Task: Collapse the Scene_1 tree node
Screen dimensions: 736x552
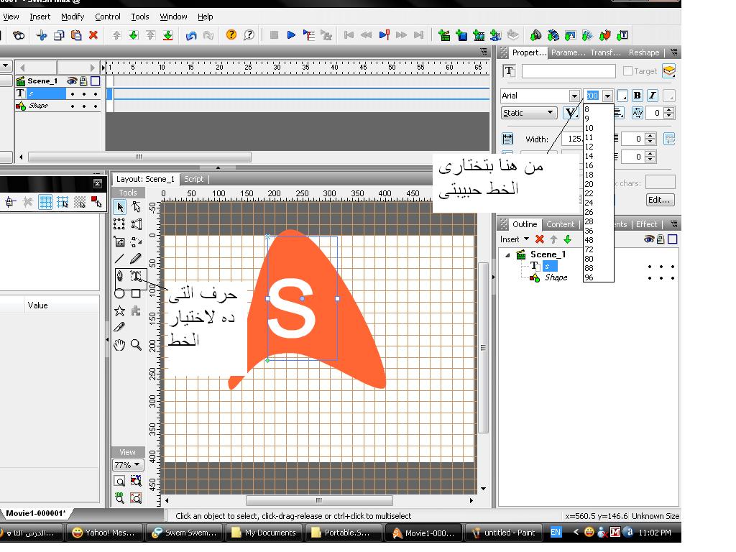Action: (507, 255)
